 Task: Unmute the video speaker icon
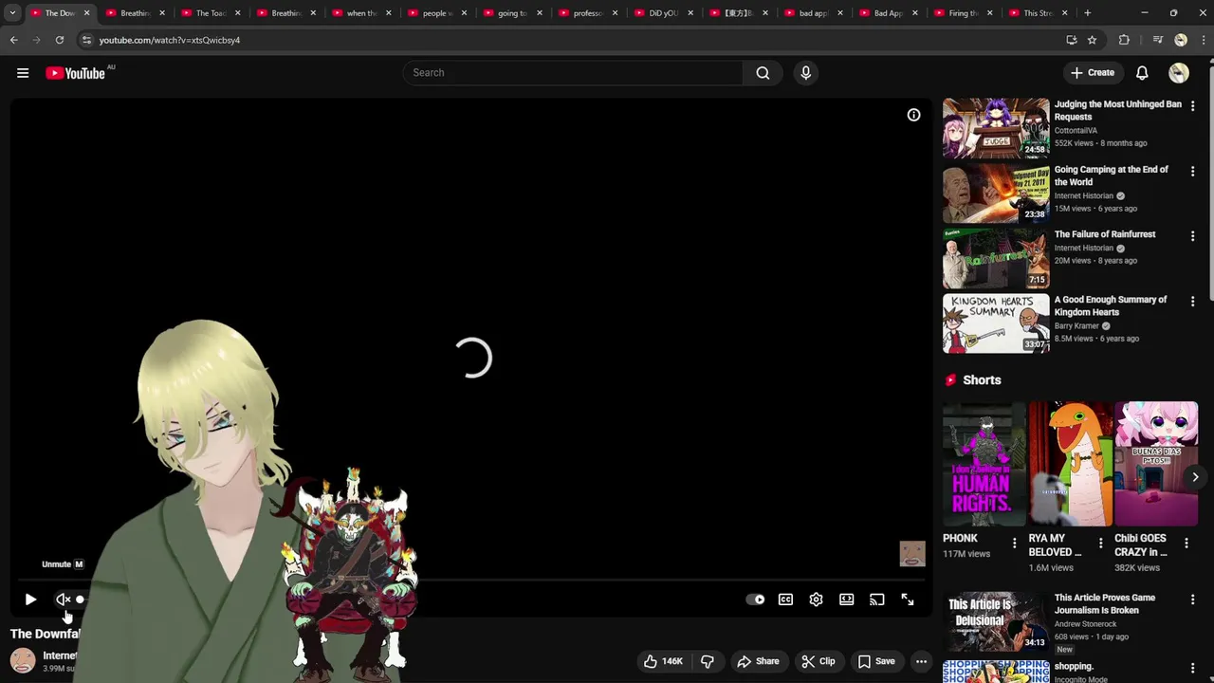(x=63, y=600)
